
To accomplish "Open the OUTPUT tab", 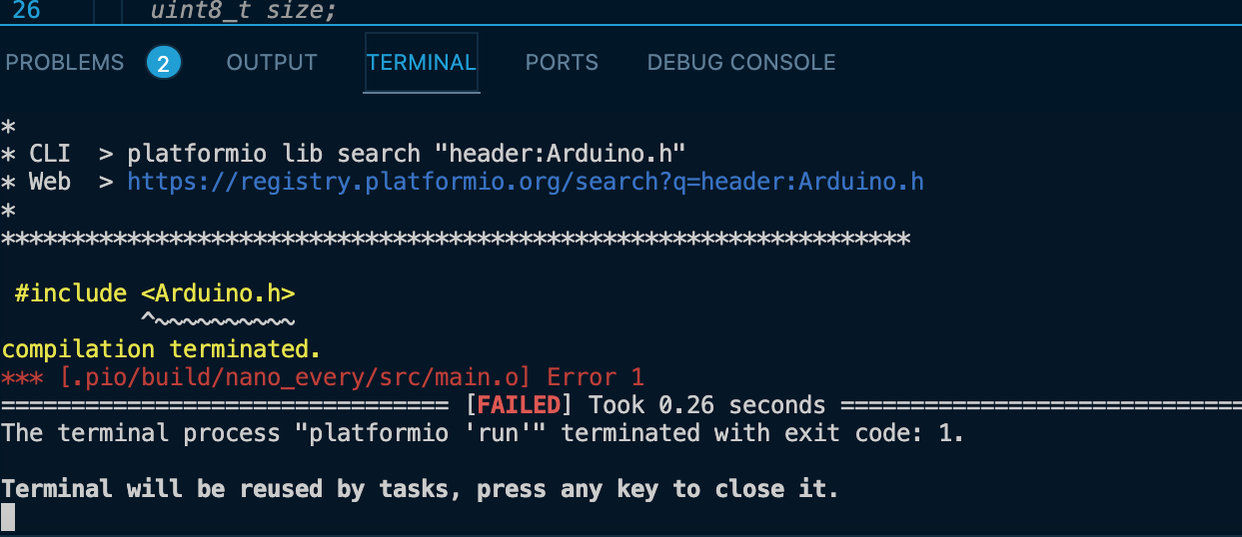I will 272,62.
